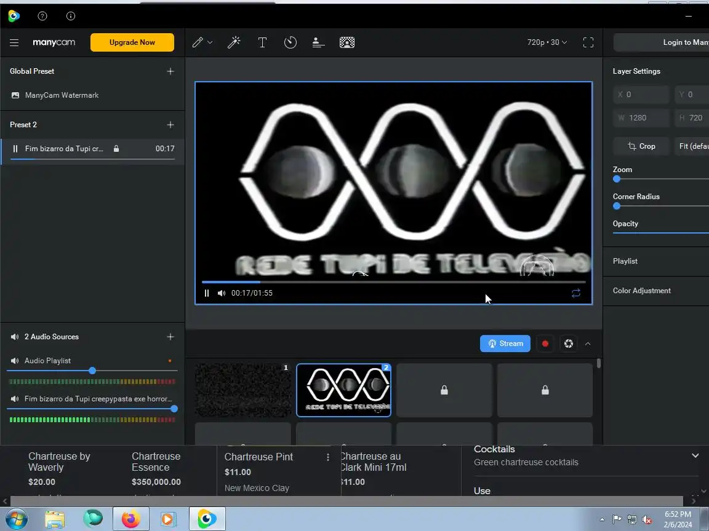Click Upgrade Now button
The image size is (709, 531).
(x=132, y=42)
